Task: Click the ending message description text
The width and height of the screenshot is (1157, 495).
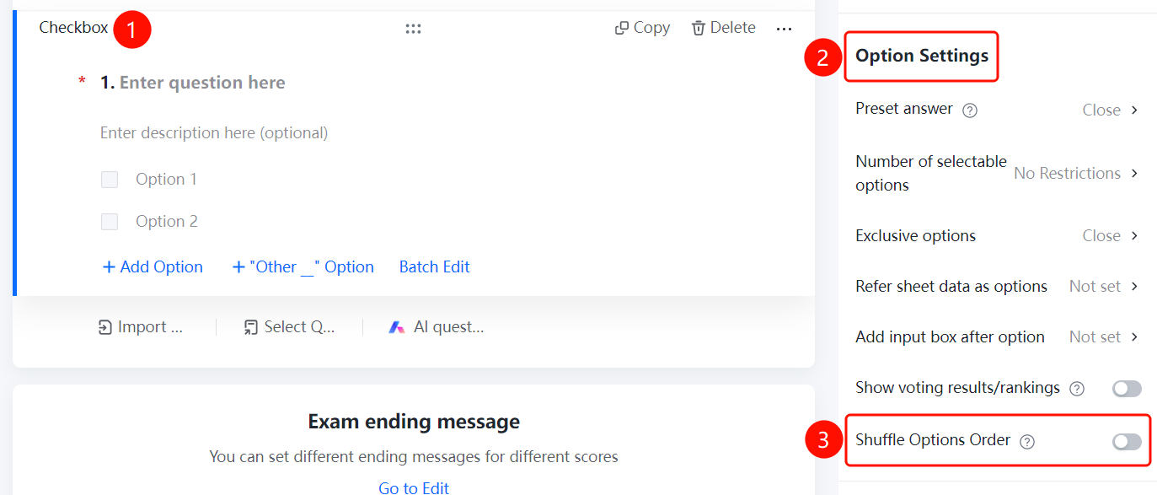Action: pos(414,457)
